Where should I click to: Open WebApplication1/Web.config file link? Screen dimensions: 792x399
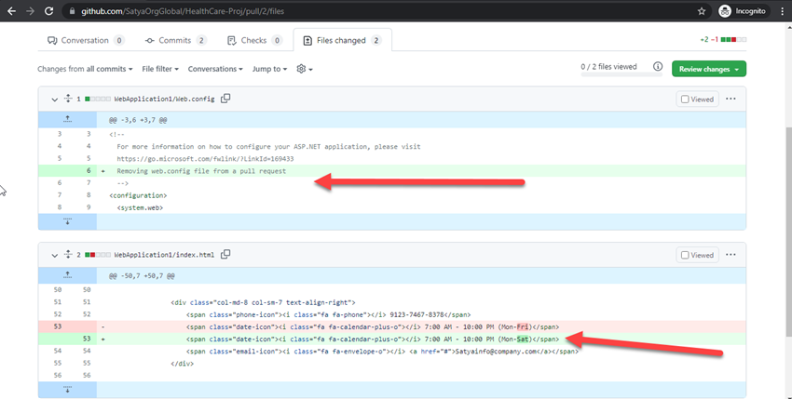(x=164, y=99)
